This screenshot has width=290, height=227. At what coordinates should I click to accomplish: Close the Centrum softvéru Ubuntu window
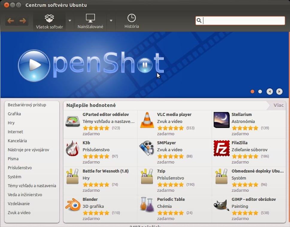tap(7, 5)
